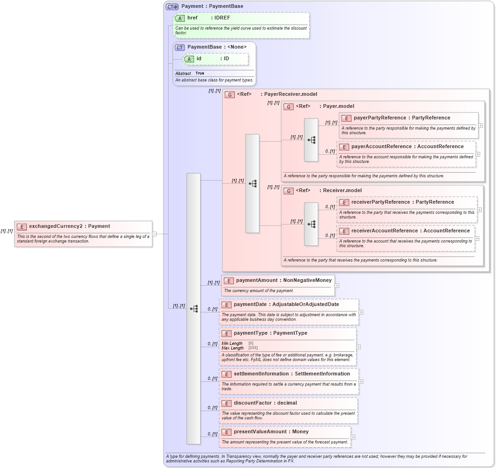Expand paymentDate : AdjustableOrAdjustedDate

[x=361, y=312]
